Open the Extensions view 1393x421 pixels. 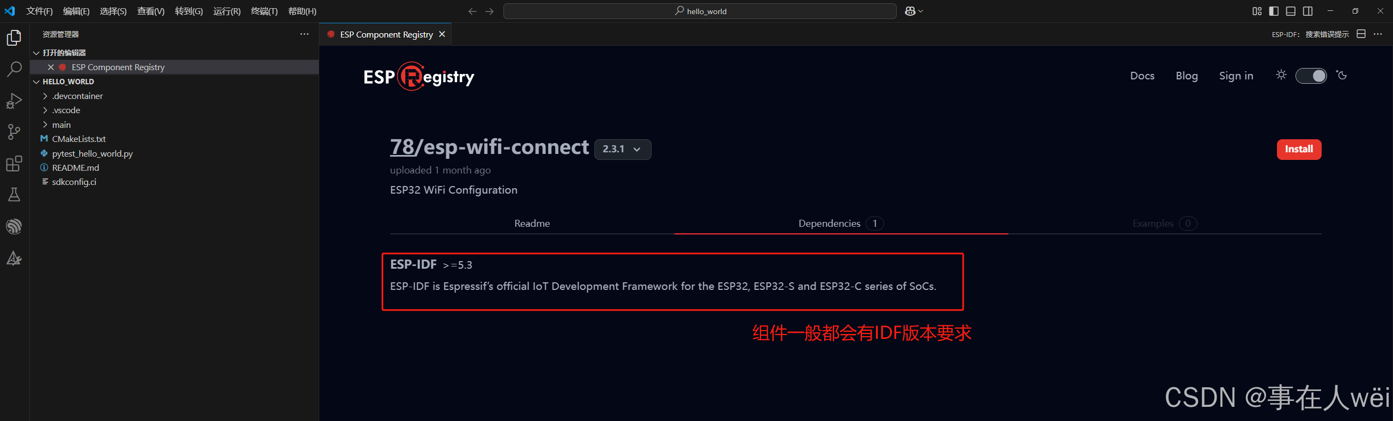14,163
